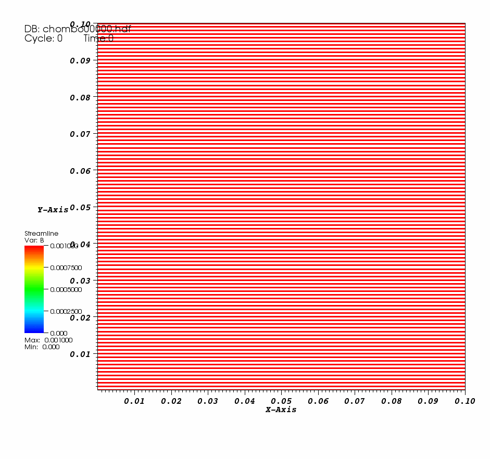
Task: Click legend tick value 0.0005000
Action: point(66,290)
